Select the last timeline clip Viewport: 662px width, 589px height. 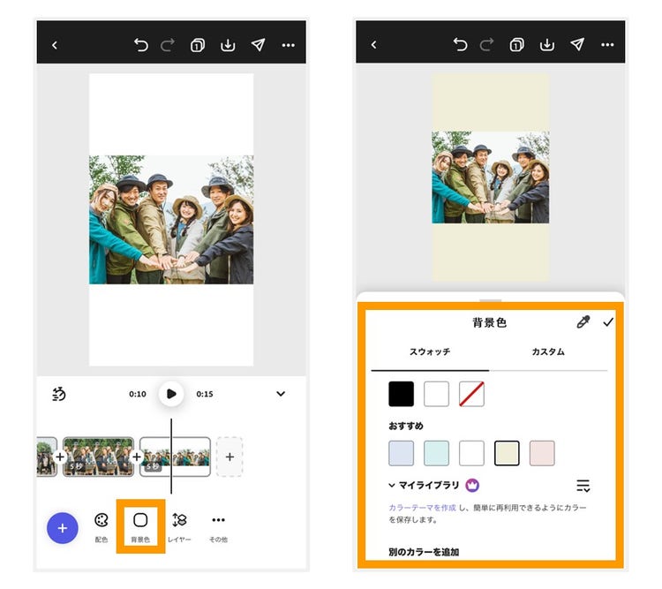coord(176,457)
